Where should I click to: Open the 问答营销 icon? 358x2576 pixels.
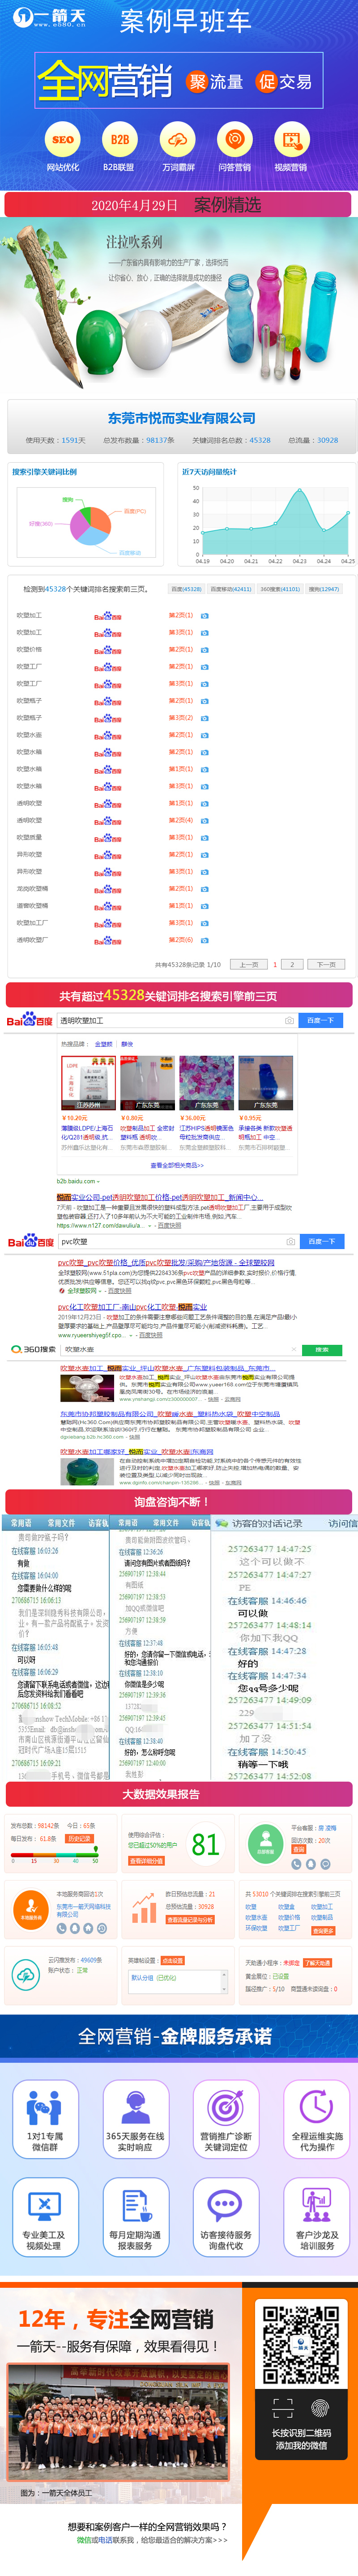click(x=235, y=141)
